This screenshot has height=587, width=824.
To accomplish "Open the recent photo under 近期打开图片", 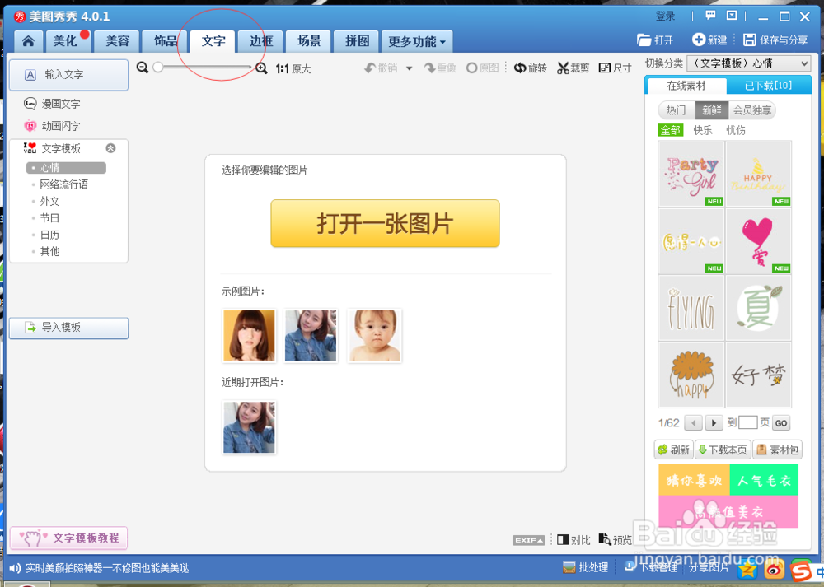I will point(249,427).
